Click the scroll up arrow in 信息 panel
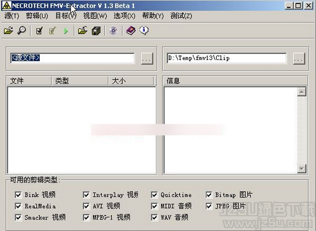The image size is (316, 231). click(x=301, y=92)
